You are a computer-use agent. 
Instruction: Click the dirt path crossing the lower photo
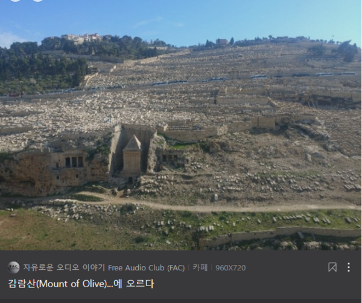pyautogui.click(x=180, y=204)
